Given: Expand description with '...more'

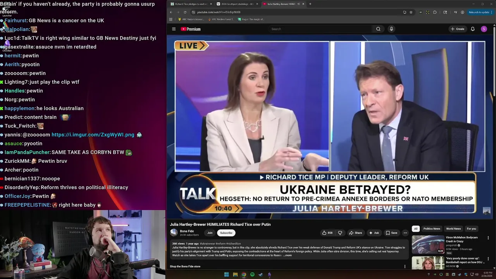Looking at the screenshot, I should [x=288, y=255].
